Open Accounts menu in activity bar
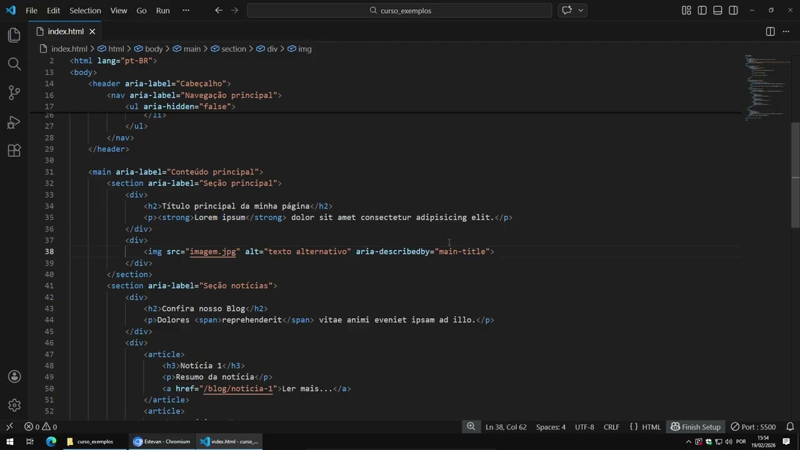Image resolution: width=800 pixels, height=450 pixels. coord(14,377)
